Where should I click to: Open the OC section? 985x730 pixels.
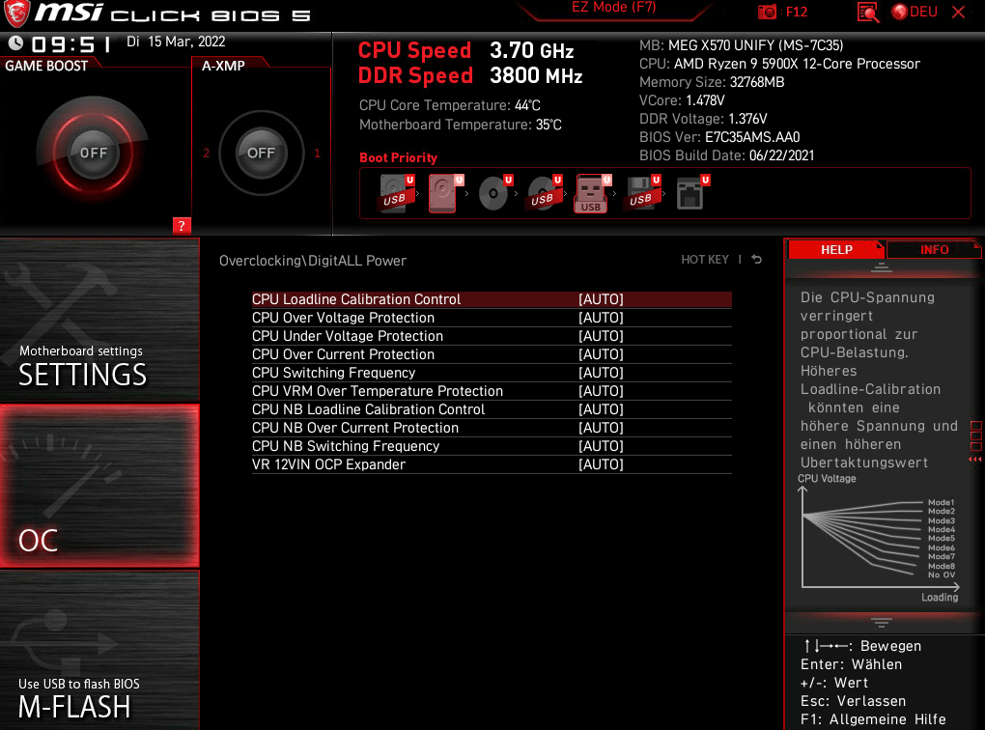(99, 486)
